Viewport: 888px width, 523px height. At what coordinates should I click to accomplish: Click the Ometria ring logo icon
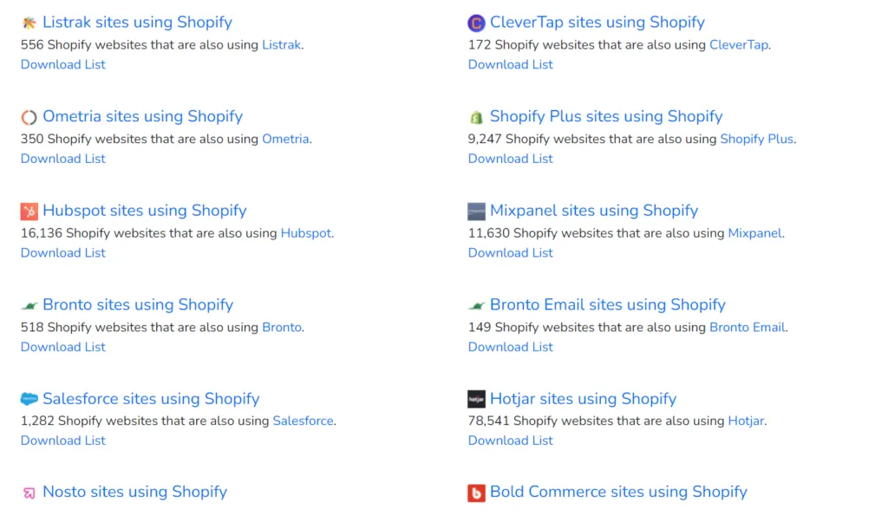coord(29,117)
